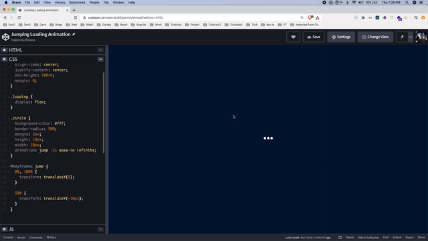Click Change View button
428x241 pixels.
[x=375, y=37]
